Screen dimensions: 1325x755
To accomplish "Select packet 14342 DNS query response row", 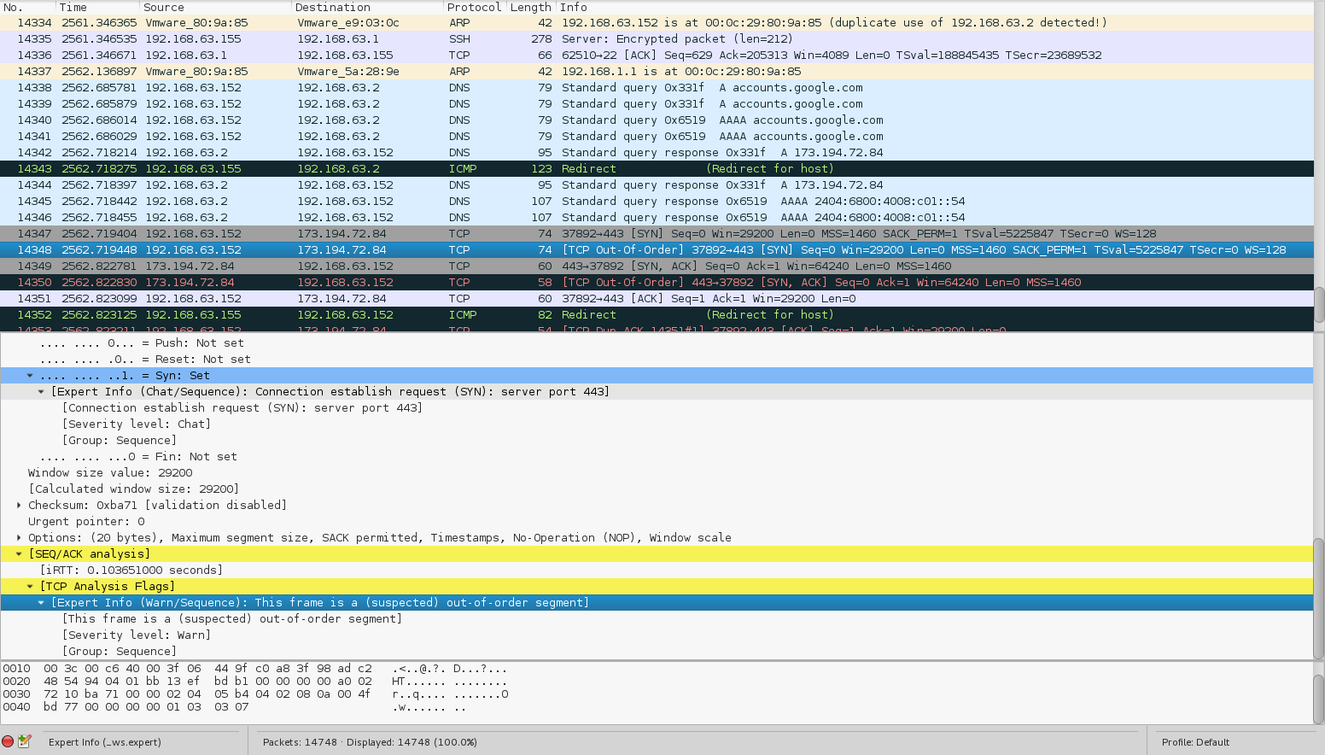I will click(x=657, y=153).
